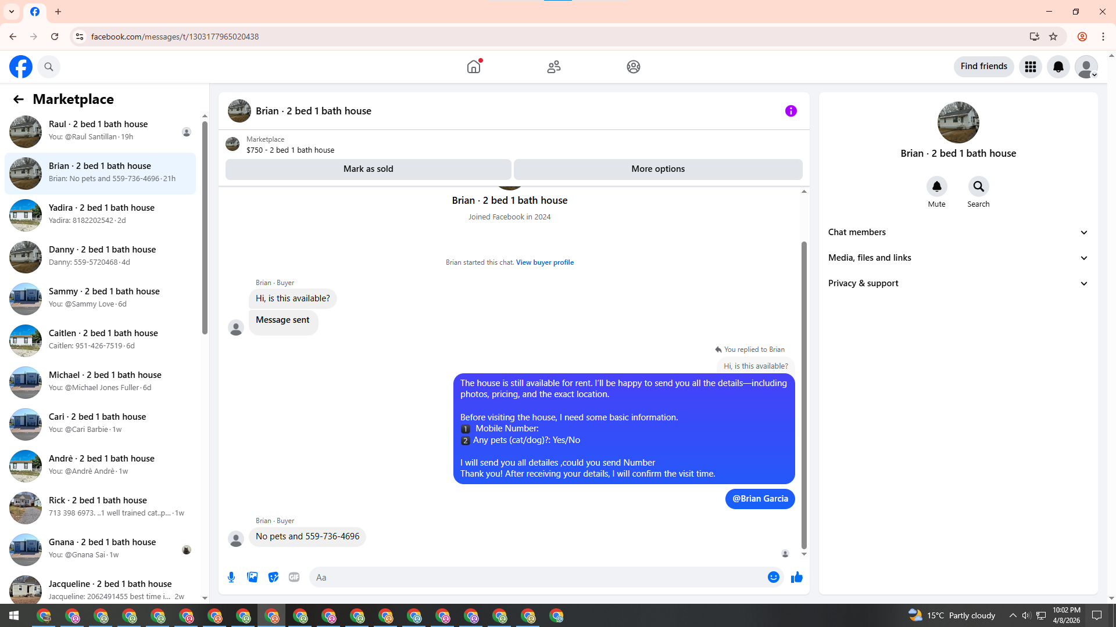The height and width of the screenshot is (627, 1116).
Task: Click the voice clip microphone icon
Action: pyautogui.click(x=231, y=577)
